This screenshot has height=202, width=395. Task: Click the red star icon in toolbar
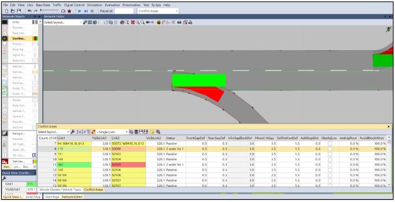(x=69, y=11)
